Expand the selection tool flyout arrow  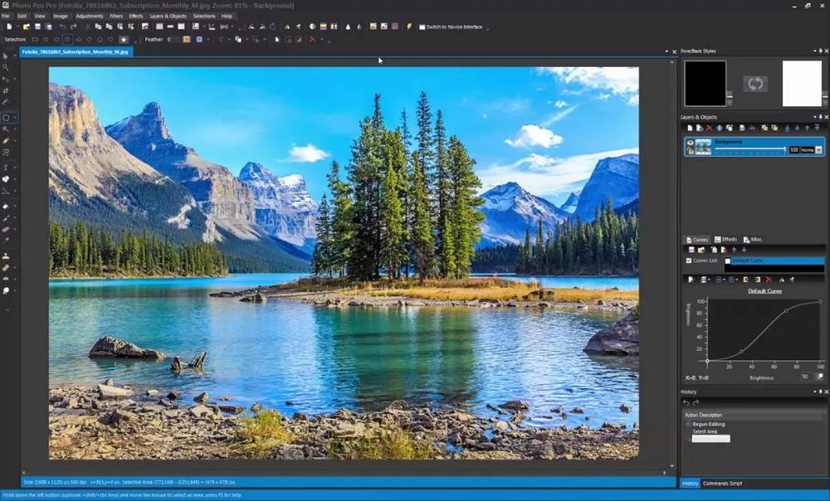[15, 118]
